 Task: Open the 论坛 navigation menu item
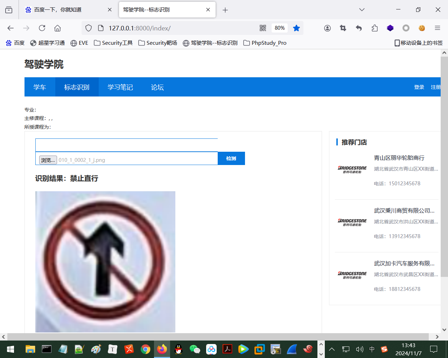tap(157, 87)
